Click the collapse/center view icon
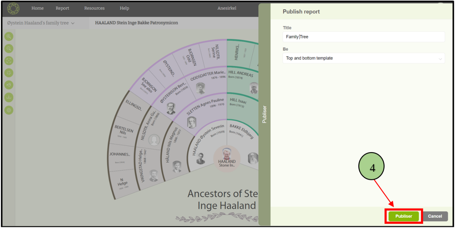The width and height of the screenshot is (455, 228). click(9, 73)
